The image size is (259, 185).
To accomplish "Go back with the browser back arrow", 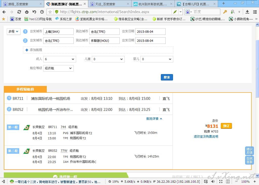I will click(x=4, y=12).
